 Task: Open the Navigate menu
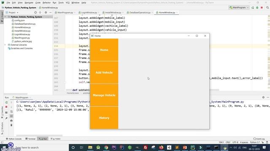pyautogui.click(x=29, y=3)
